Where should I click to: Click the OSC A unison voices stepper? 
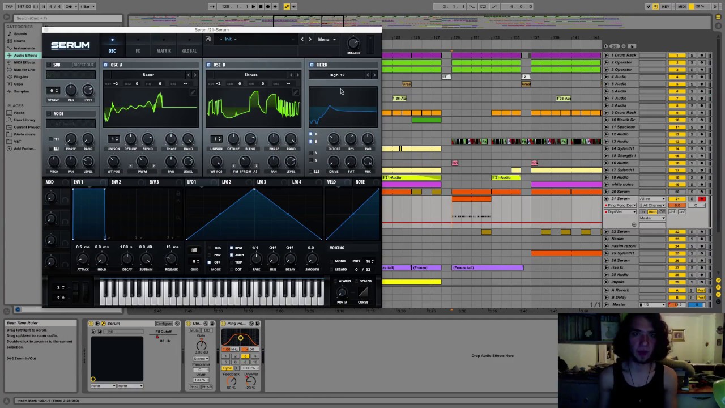coord(114,139)
